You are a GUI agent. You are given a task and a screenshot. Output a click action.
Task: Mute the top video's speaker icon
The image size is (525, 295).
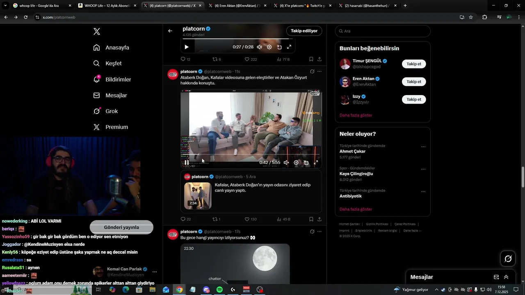259,47
